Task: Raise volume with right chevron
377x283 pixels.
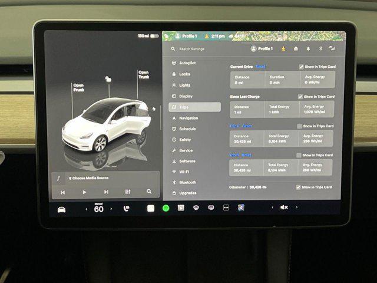Action: point(297,207)
